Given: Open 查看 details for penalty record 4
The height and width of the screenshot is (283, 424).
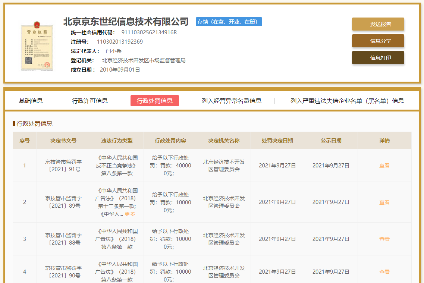Looking at the screenshot, I should point(384,271).
